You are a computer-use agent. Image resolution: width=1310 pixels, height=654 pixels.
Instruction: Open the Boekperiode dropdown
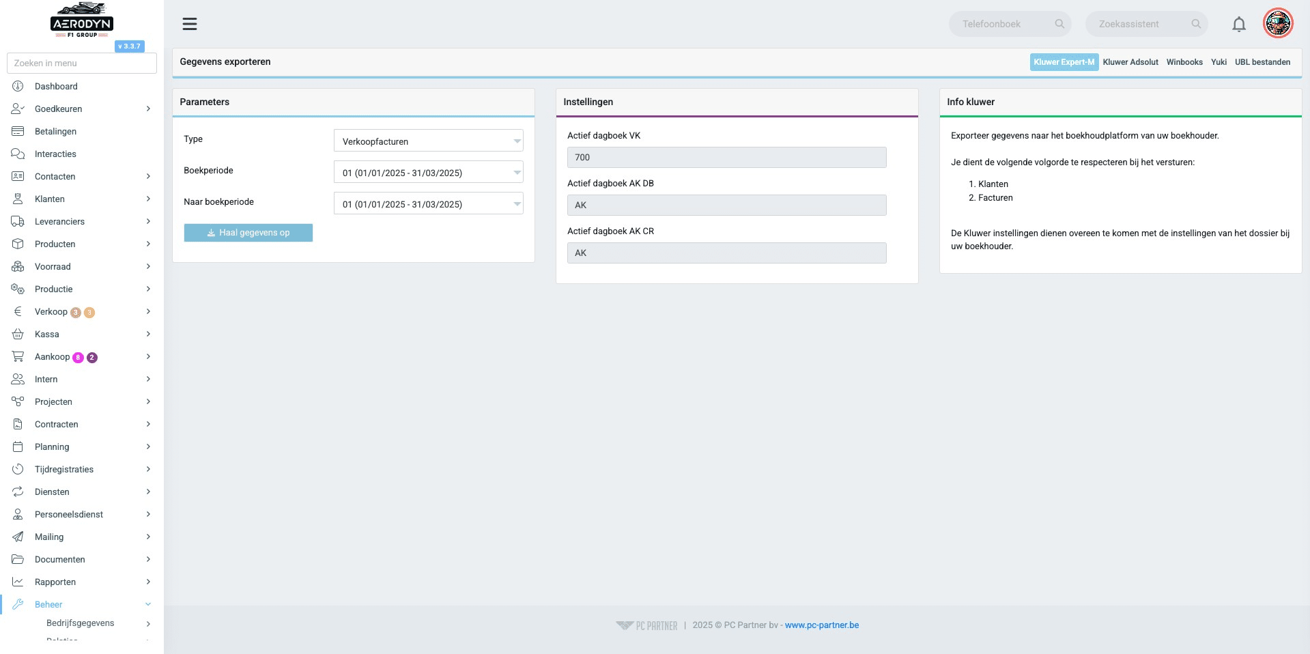pyautogui.click(x=429, y=172)
